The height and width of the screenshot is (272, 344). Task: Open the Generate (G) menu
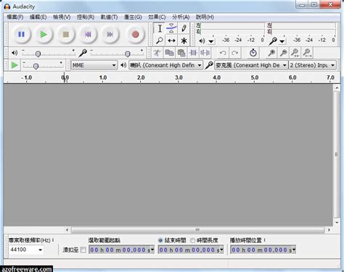pyautogui.click(x=133, y=17)
